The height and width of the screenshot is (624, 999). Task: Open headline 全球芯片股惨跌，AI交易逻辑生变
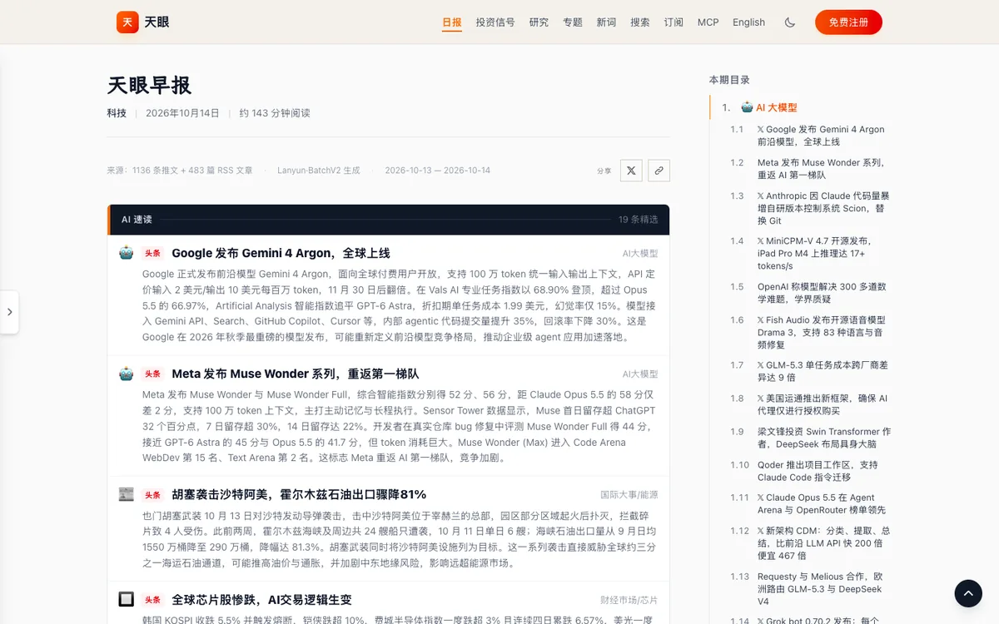pos(261,599)
